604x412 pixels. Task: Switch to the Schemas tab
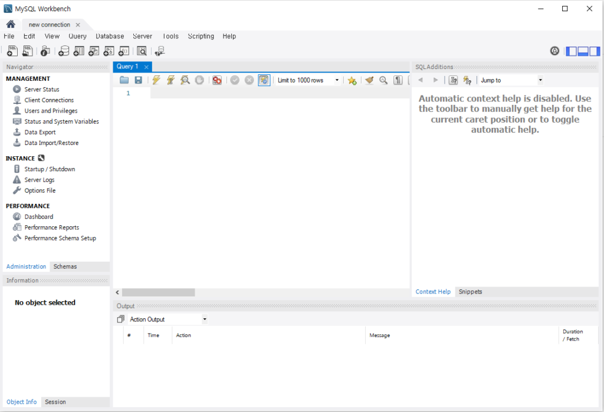coord(65,266)
